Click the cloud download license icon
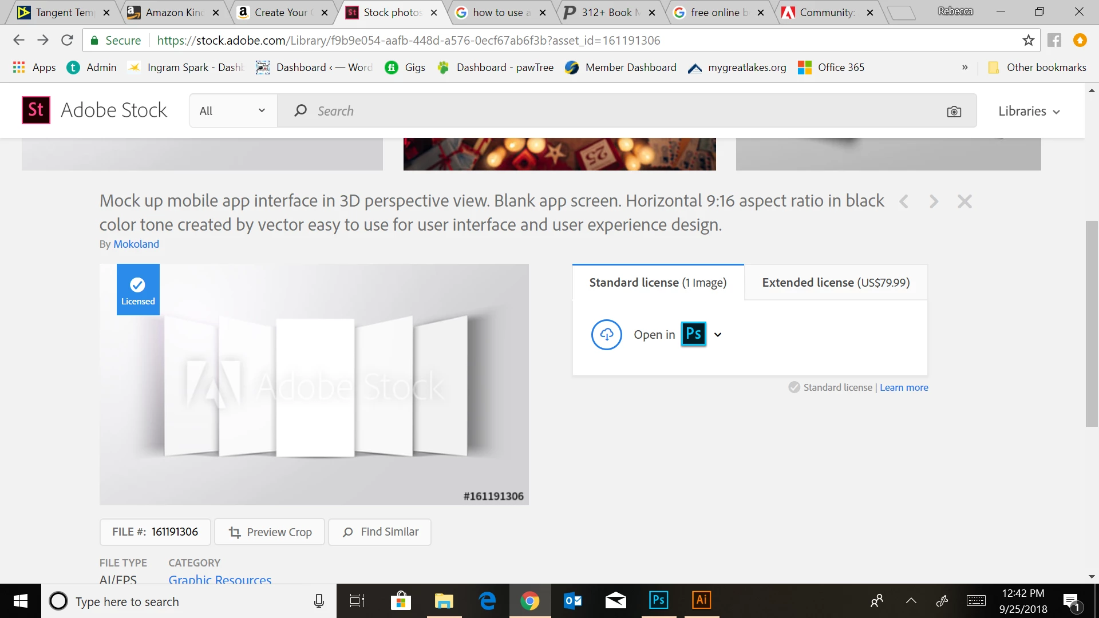This screenshot has width=1099, height=618. (x=606, y=335)
